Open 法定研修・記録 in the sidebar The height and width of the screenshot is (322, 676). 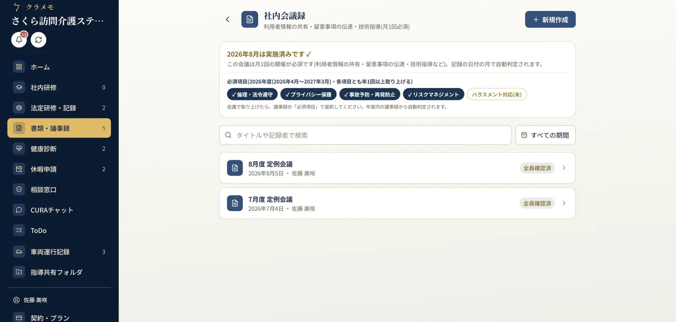(x=59, y=108)
